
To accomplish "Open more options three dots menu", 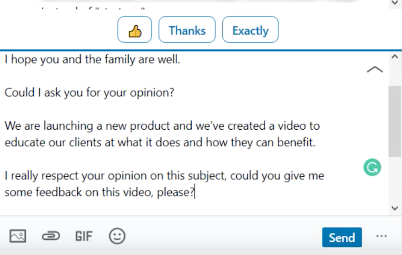I will [x=381, y=236].
